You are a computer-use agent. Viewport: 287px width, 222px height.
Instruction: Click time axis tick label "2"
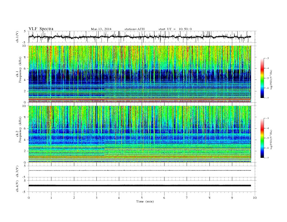(x=74, y=198)
